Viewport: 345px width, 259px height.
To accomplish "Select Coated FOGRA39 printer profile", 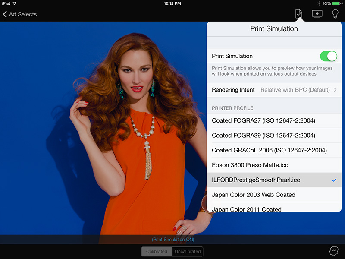I will tap(274, 136).
